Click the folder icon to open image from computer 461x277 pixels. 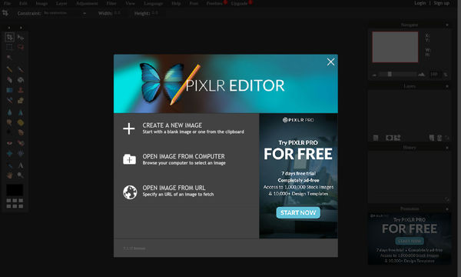(129, 159)
